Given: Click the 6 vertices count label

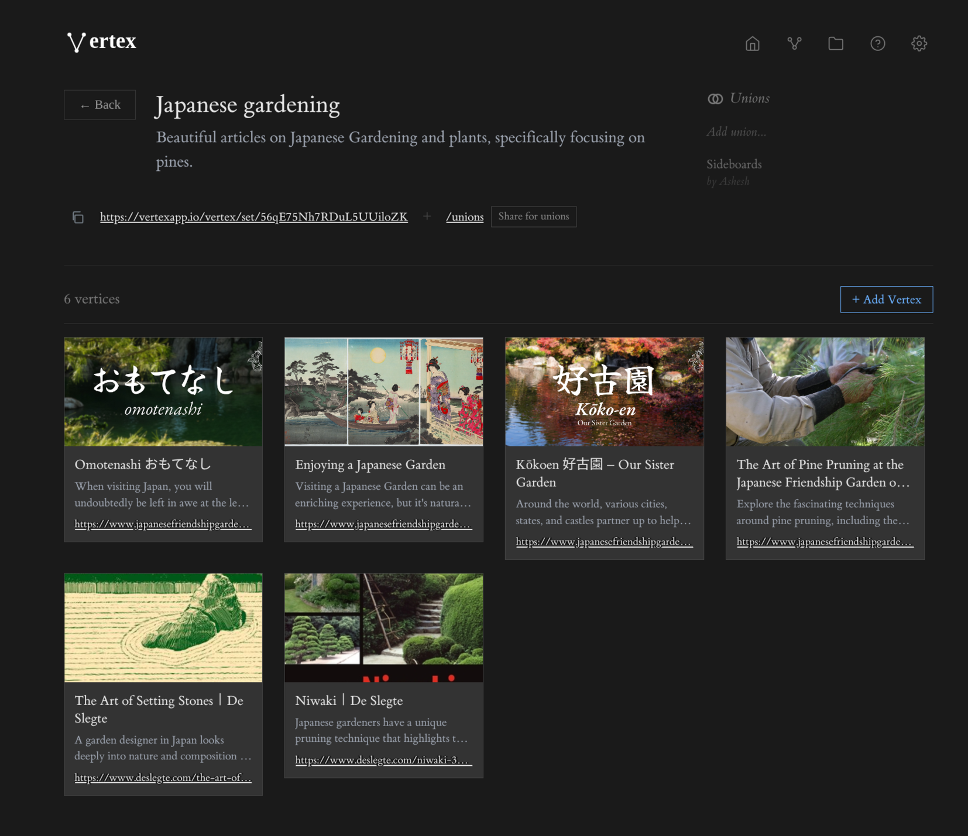Looking at the screenshot, I should pos(92,300).
